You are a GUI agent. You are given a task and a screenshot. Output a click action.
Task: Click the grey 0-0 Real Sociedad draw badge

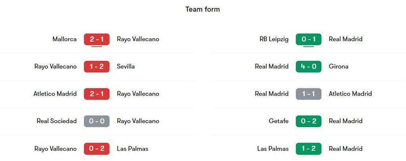(x=97, y=121)
